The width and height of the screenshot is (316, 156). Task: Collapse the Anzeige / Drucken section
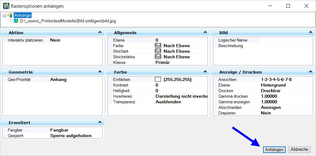pyautogui.click(x=310, y=71)
